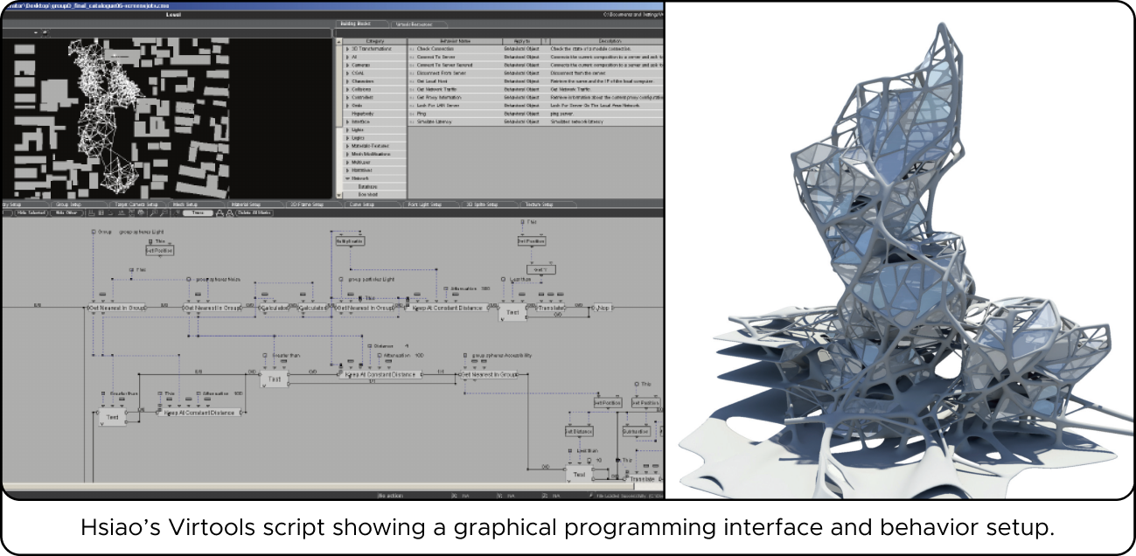This screenshot has height=556, width=1136.
Task: Sort by the Apply to column header
Action: click(x=521, y=41)
